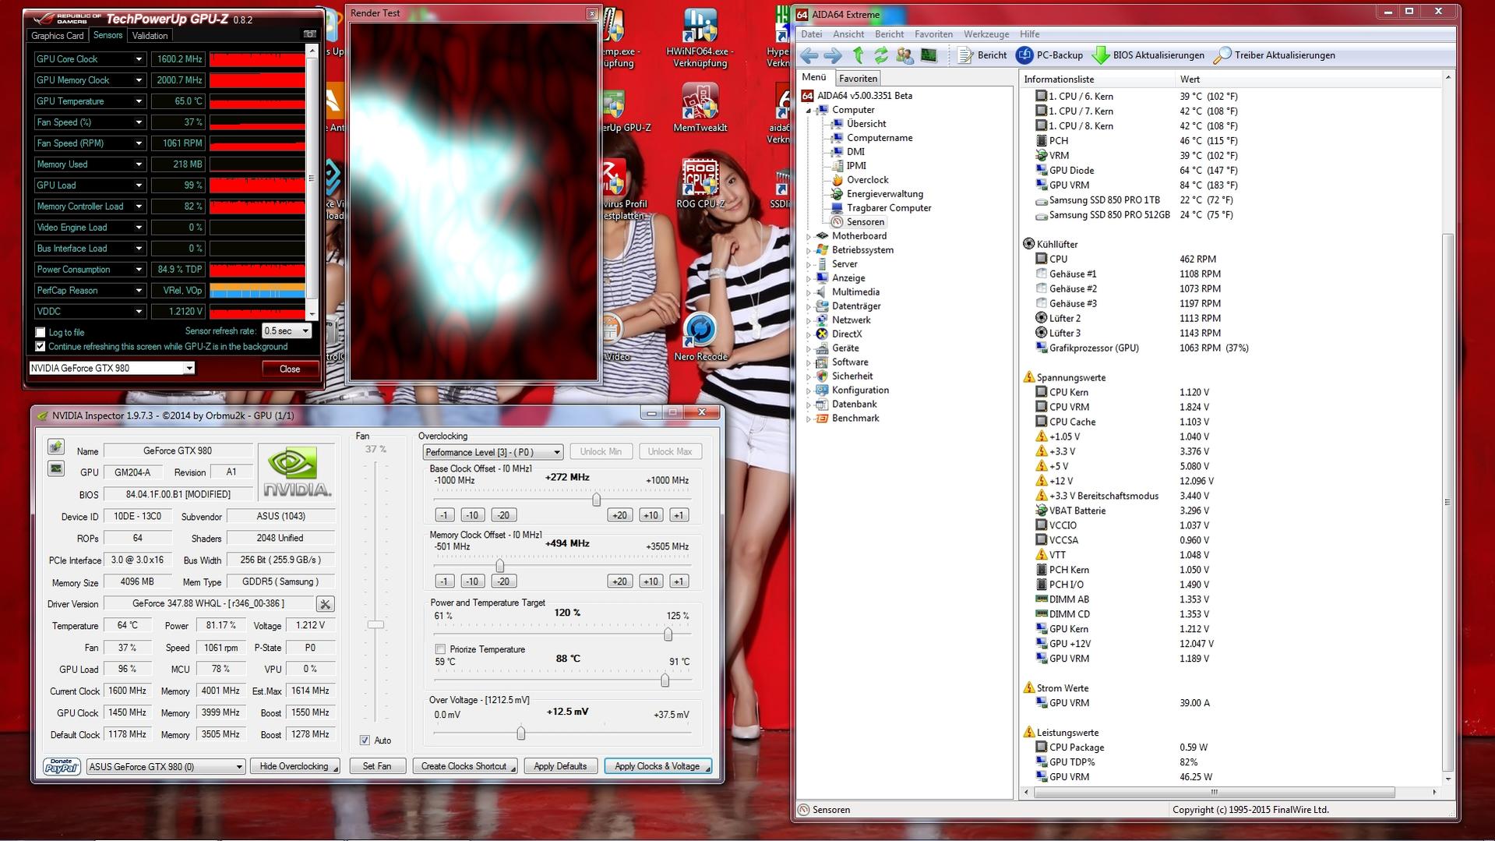The width and height of the screenshot is (1495, 841).
Task: Open the Sensor refresh rate dropdown
Action: [x=287, y=331]
